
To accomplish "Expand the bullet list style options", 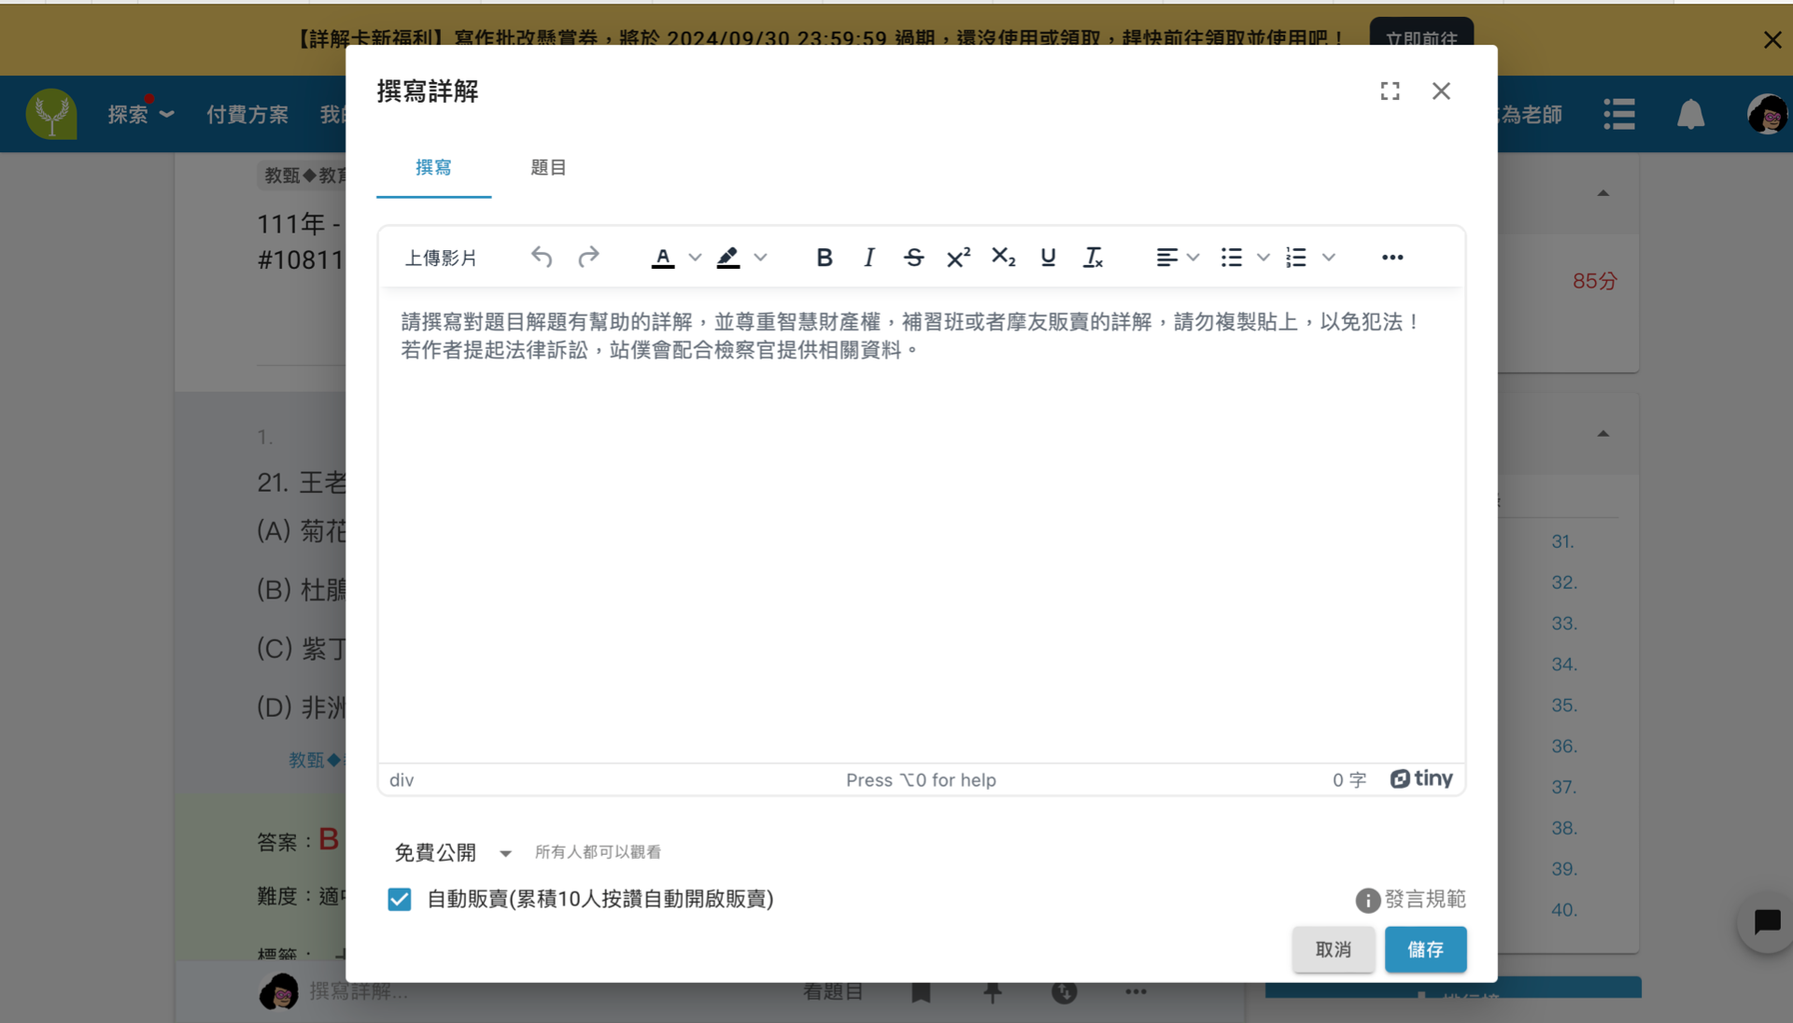I will point(1264,258).
